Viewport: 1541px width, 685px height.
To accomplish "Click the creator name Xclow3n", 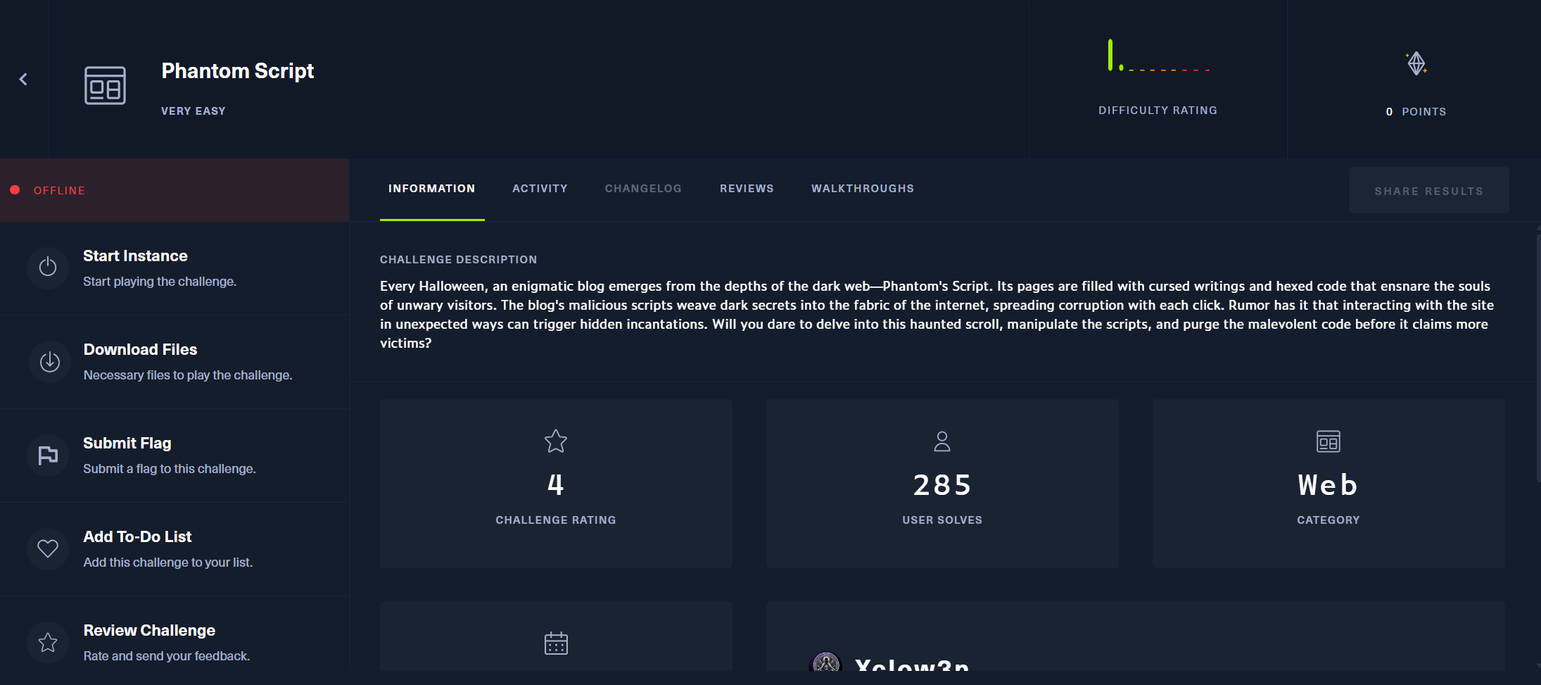I will pos(912,665).
